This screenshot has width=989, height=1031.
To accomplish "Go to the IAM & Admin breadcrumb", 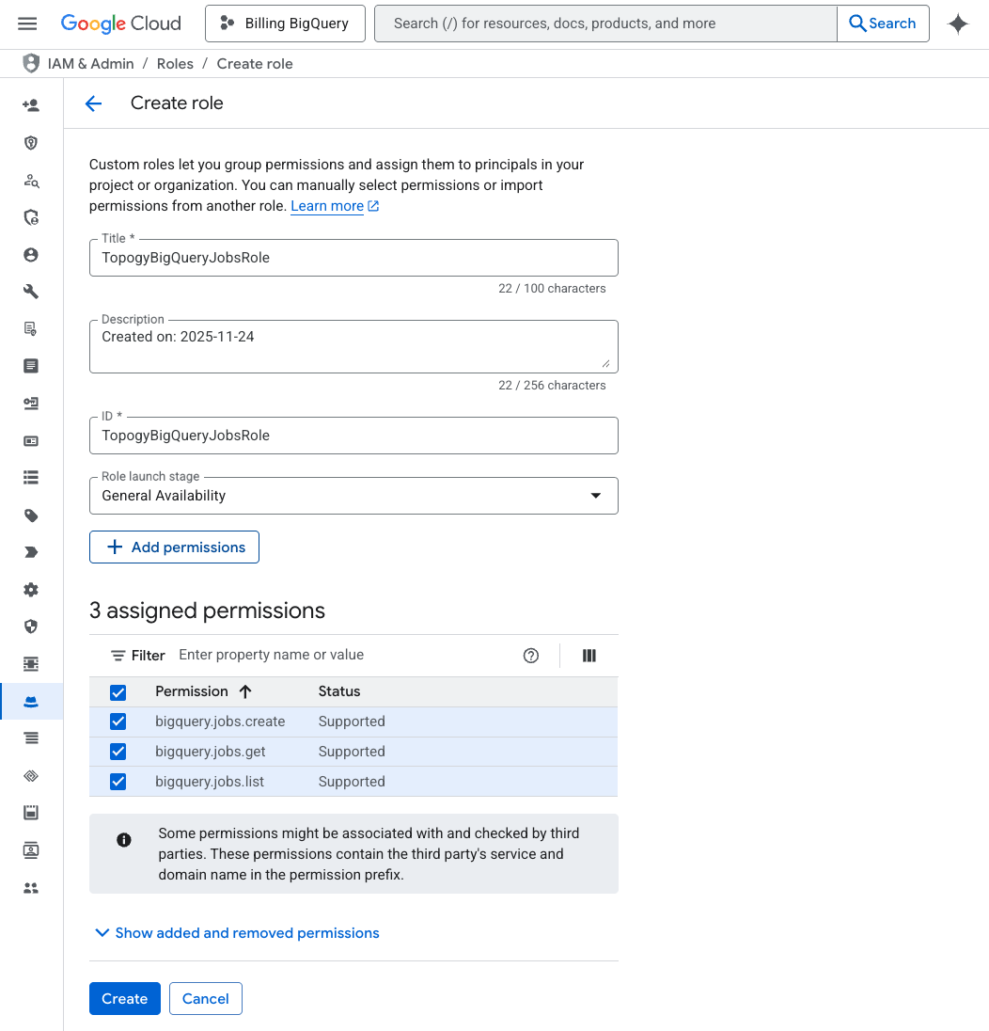I will pos(90,64).
